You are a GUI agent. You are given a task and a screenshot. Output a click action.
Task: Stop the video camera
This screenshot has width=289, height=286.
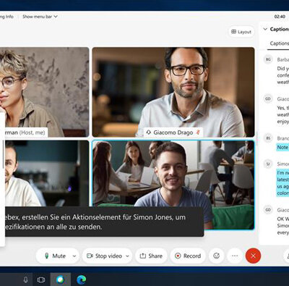click(x=104, y=256)
